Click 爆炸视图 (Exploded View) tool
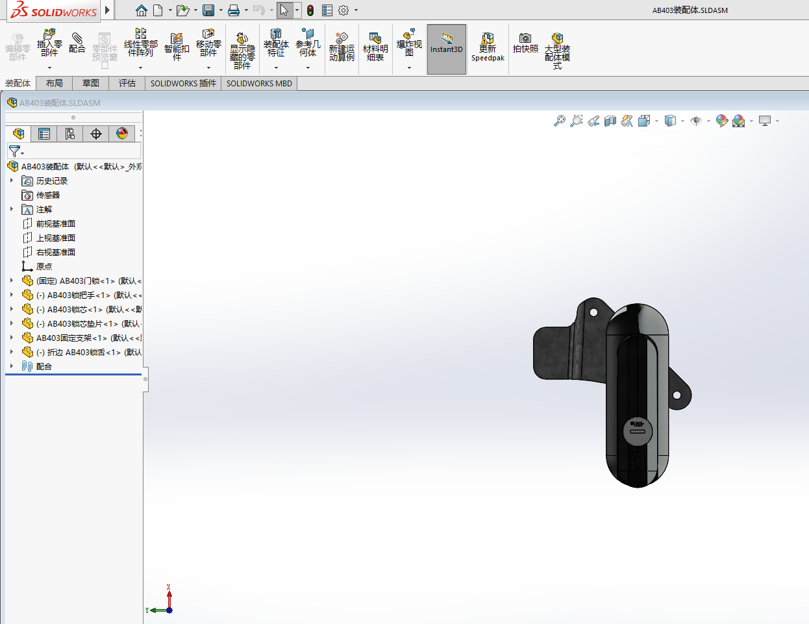Viewport: 809px width, 624px height. pos(409,43)
